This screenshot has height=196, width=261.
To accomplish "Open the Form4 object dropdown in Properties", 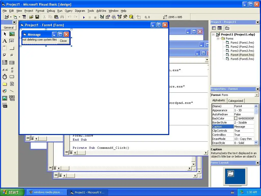I will click(257, 95).
